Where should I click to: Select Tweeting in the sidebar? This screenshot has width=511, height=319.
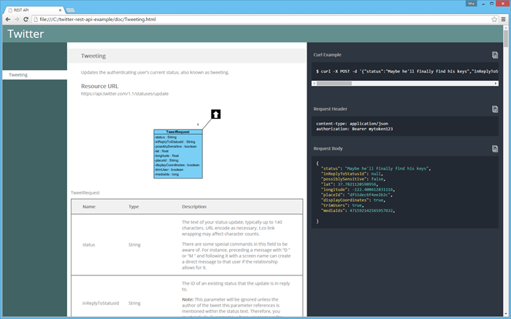(35, 75)
